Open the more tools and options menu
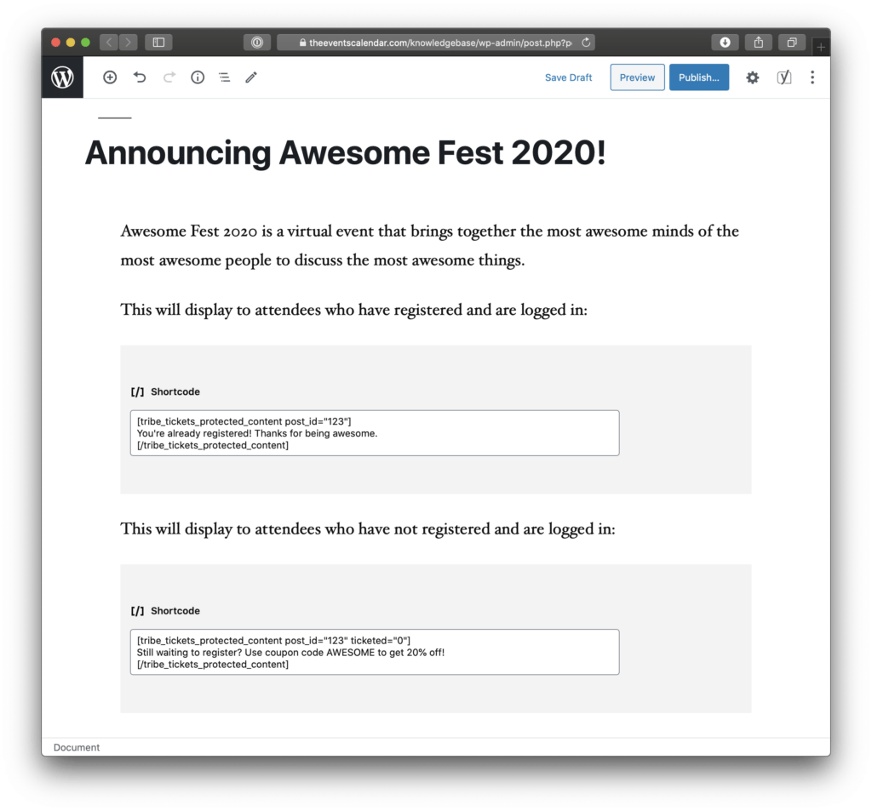872x811 pixels. click(812, 77)
